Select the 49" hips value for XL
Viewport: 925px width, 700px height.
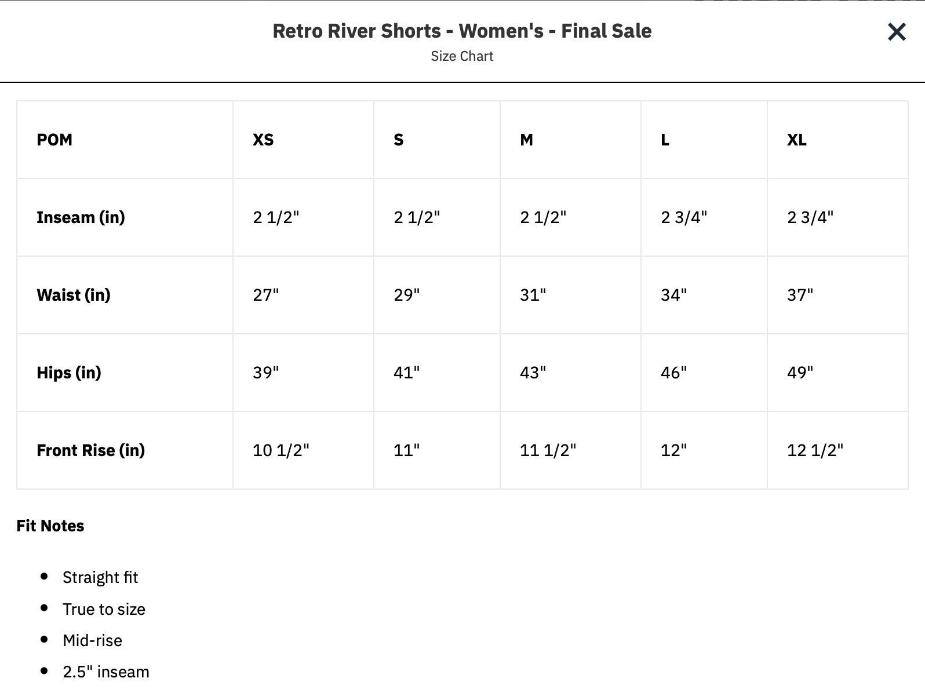[x=800, y=373]
